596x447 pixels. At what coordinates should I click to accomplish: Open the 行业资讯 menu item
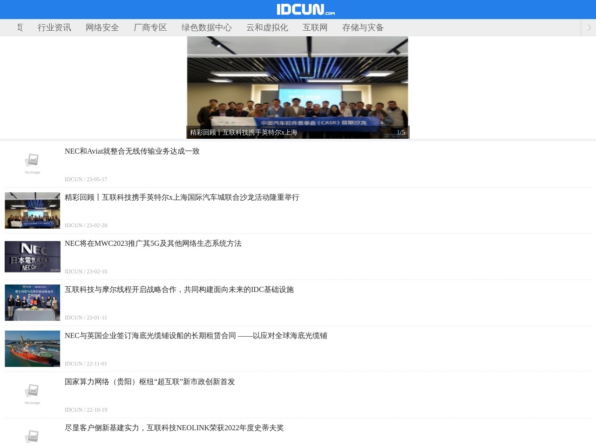coord(54,27)
